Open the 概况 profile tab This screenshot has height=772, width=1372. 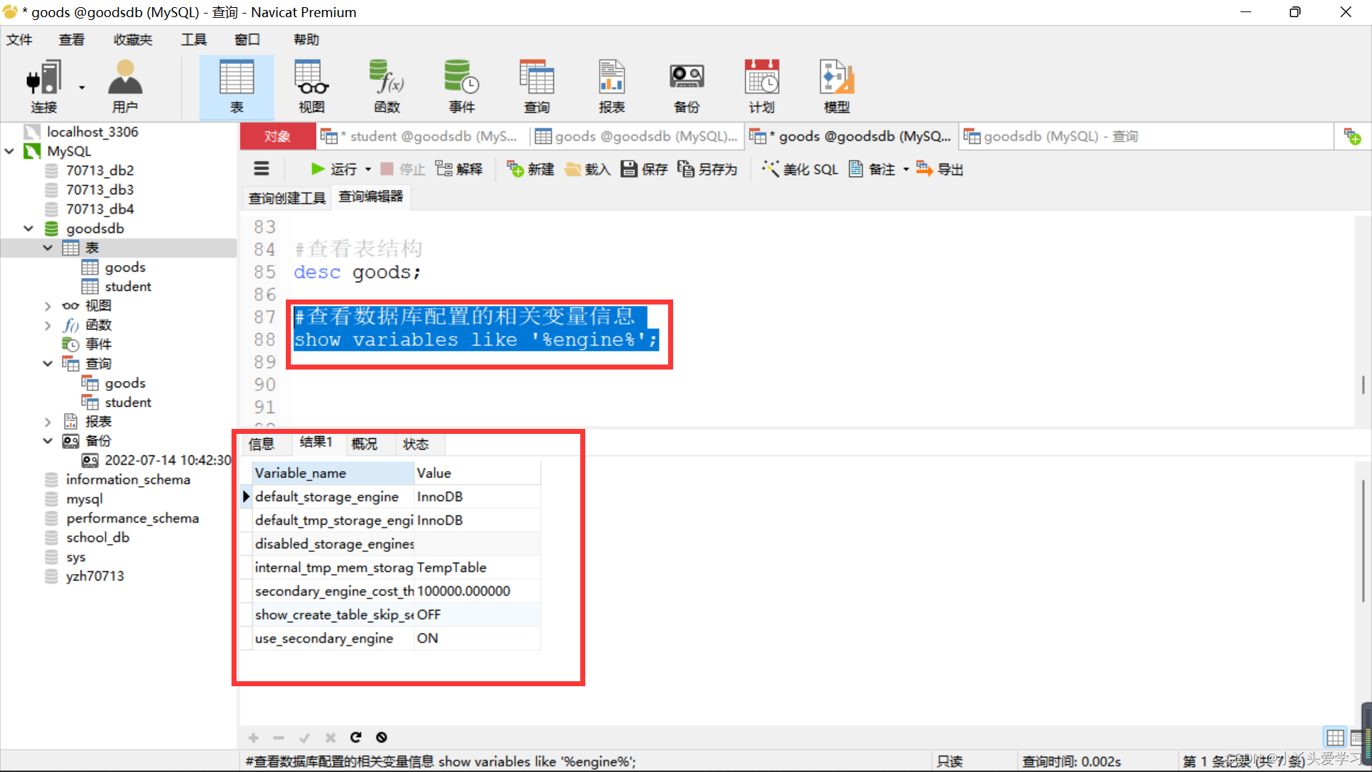[364, 444]
